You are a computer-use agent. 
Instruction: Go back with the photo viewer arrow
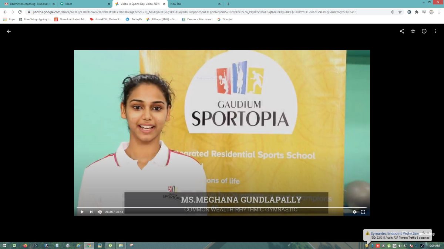(9, 31)
